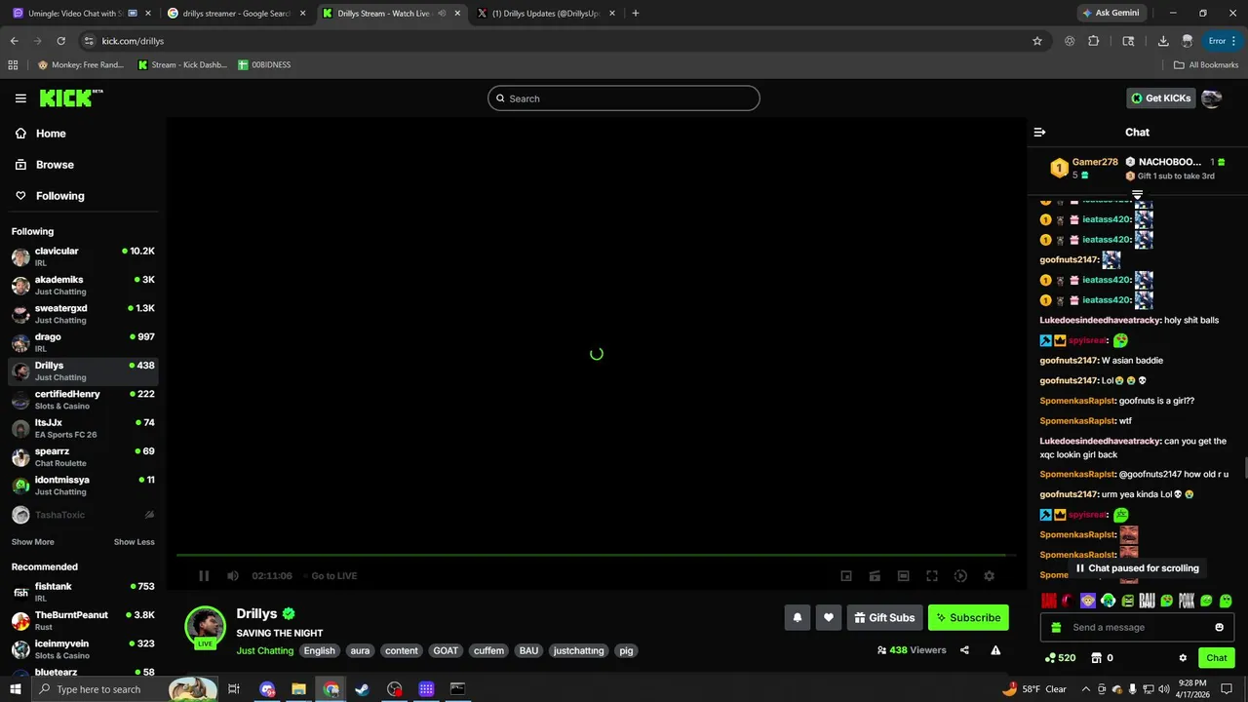Open the Kick hamburger sidebar menu
Screen dimensions: 1248x702
20,98
